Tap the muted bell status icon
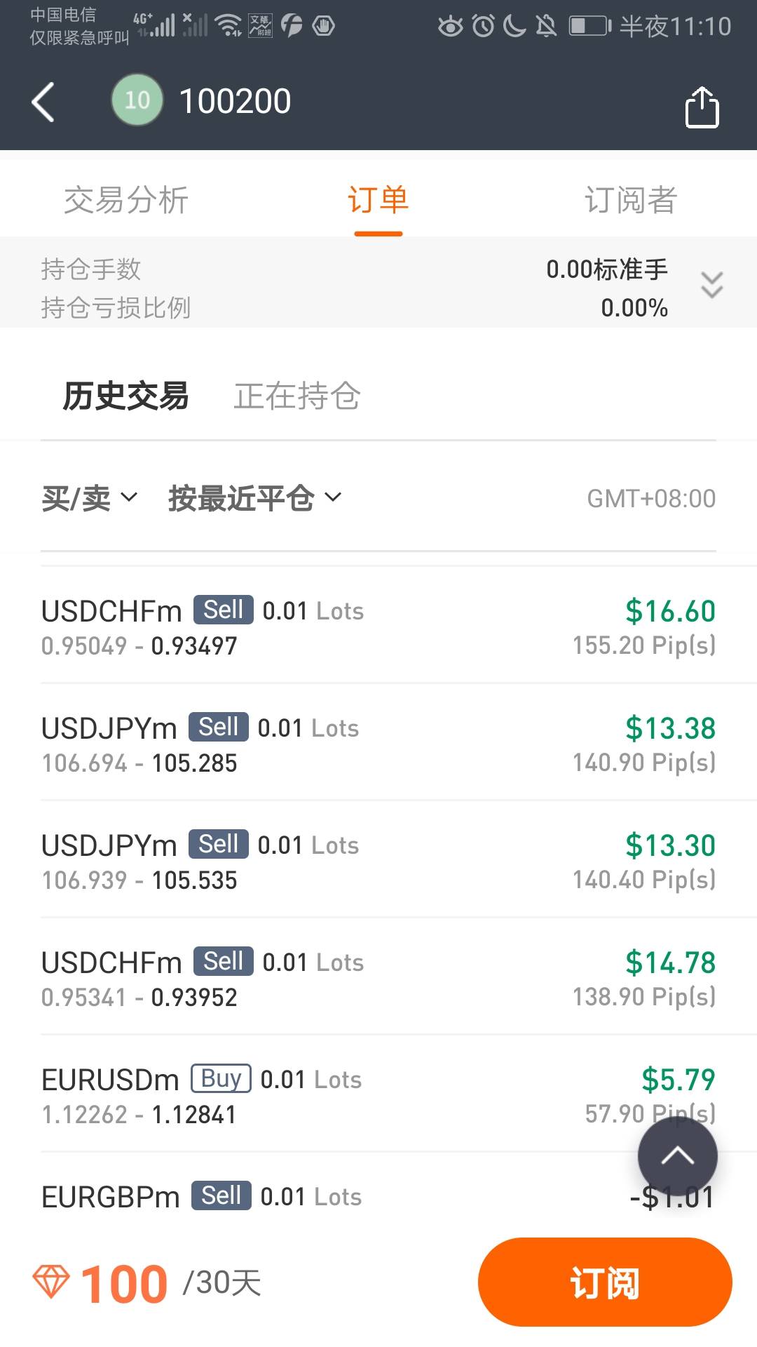 click(x=546, y=27)
